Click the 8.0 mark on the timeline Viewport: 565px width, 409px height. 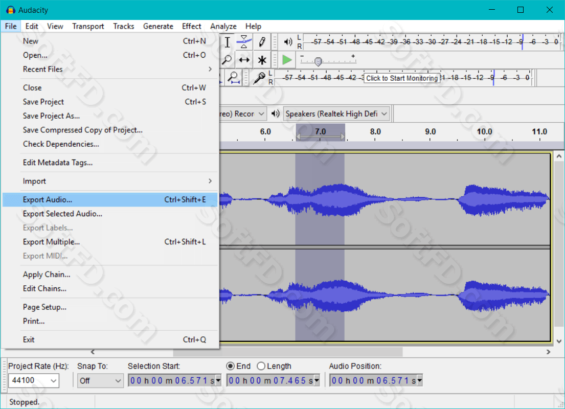pyautogui.click(x=375, y=132)
